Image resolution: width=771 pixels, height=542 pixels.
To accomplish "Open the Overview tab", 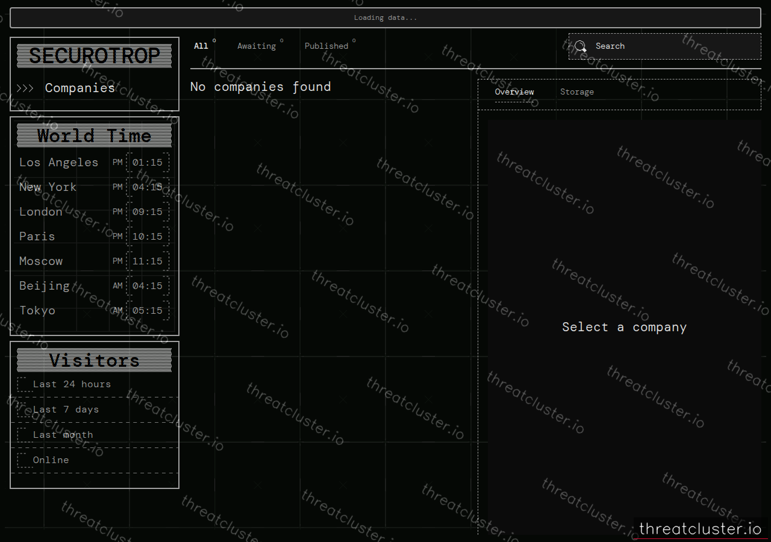I will (x=514, y=92).
